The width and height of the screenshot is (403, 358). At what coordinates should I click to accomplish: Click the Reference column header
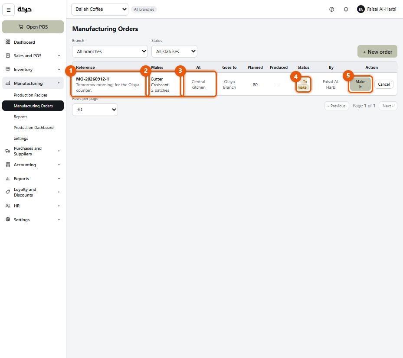85,67
